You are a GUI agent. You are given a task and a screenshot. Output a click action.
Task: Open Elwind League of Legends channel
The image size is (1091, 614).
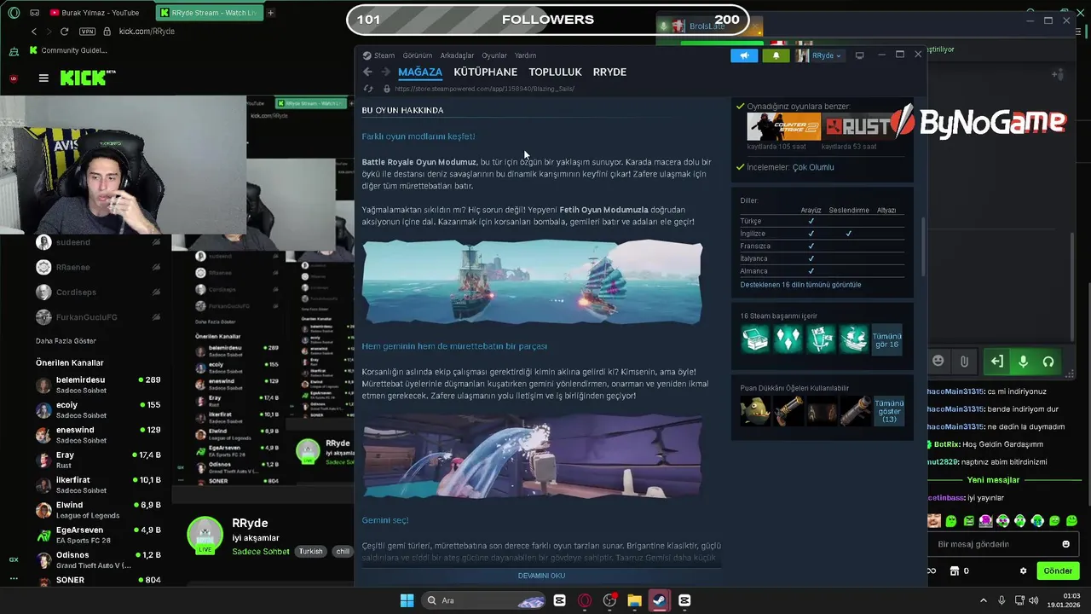pos(98,510)
